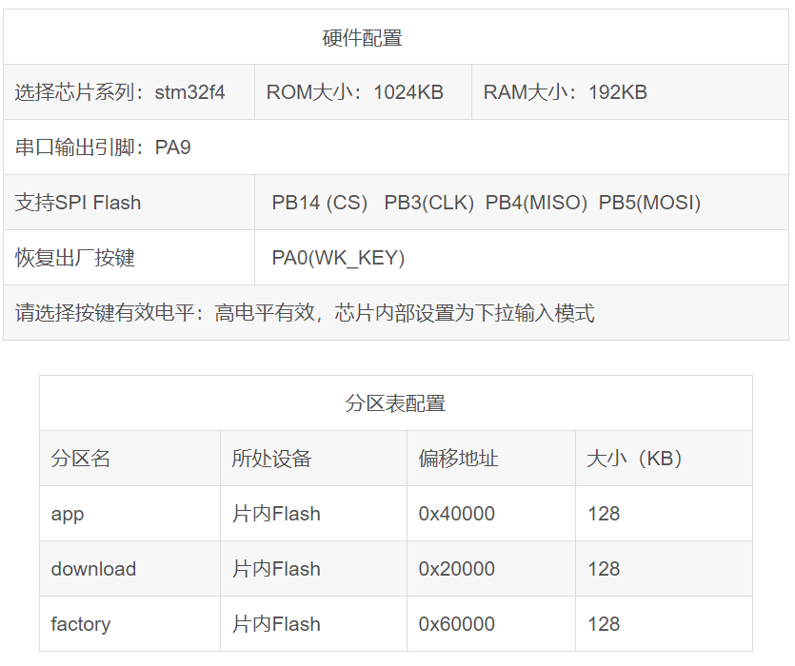Click the PB5(MOSI) pin text

(x=649, y=203)
